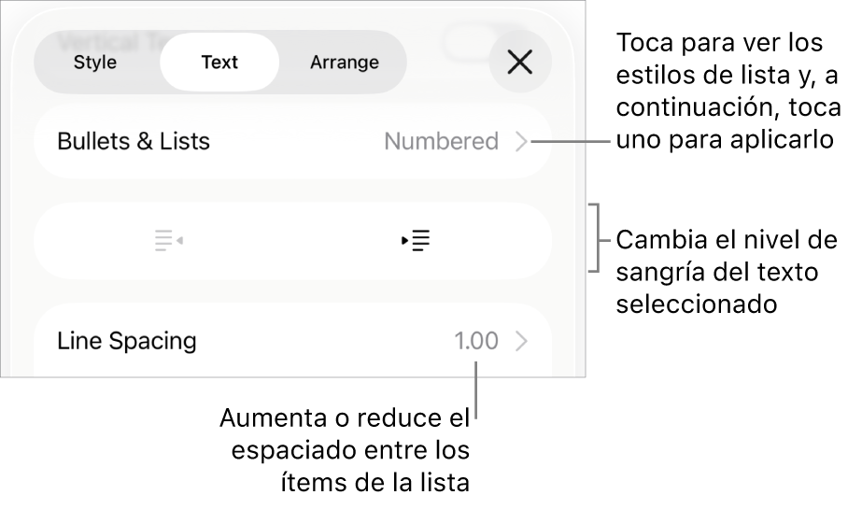The width and height of the screenshot is (862, 509).
Task: Expand the Line Spacing chevron arrow
Action: (x=521, y=341)
